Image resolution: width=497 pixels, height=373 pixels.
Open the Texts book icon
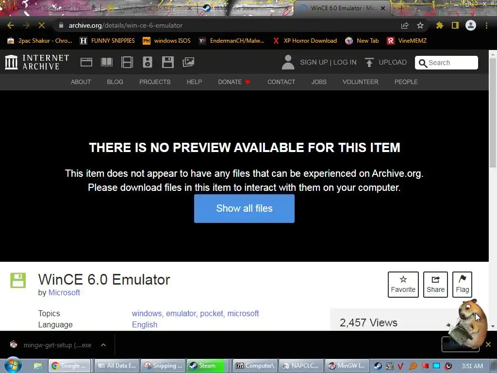[x=106, y=62]
